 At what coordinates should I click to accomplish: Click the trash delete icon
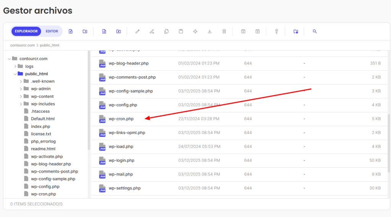[x=224, y=31]
